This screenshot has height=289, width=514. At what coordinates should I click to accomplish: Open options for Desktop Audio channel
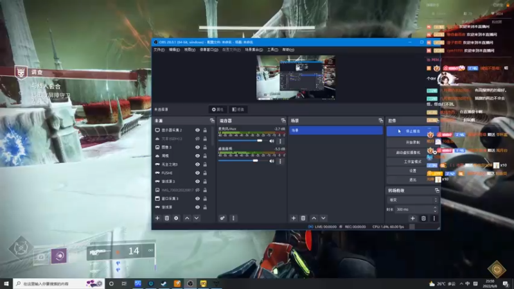(x=280, y=161)
